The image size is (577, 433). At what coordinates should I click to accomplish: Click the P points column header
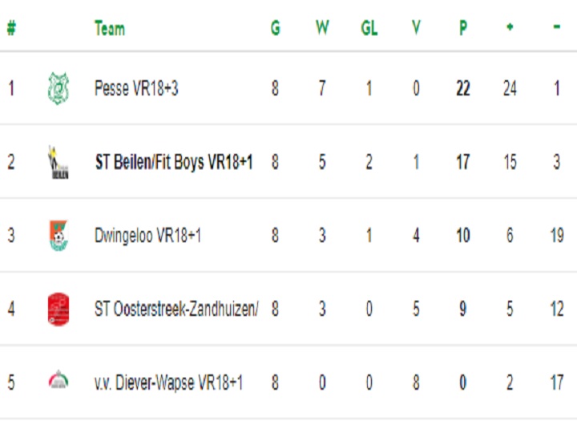tap(463, 28)
